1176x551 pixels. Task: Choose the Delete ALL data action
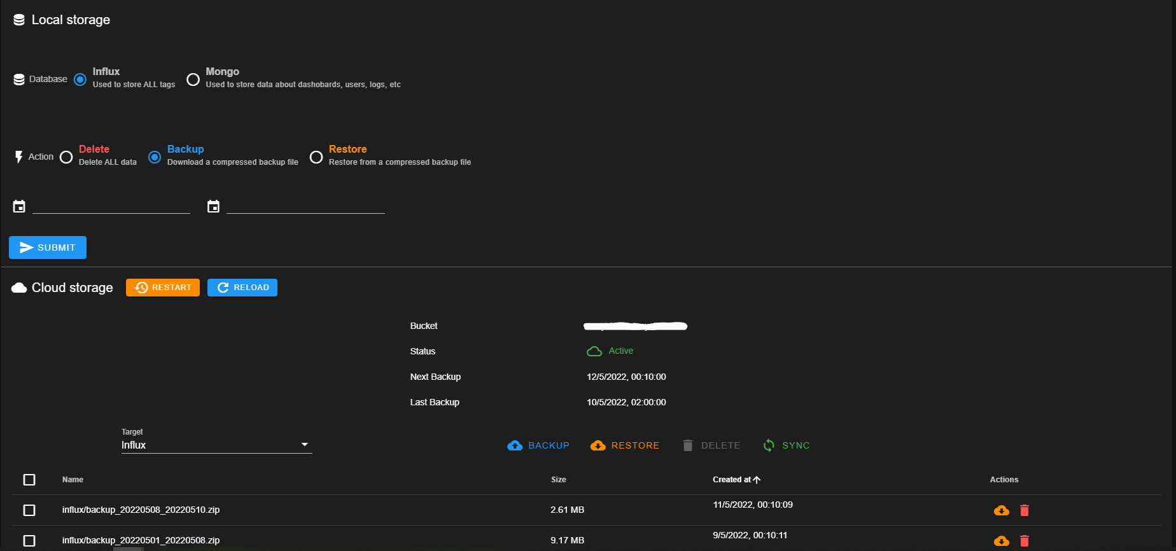66,157
